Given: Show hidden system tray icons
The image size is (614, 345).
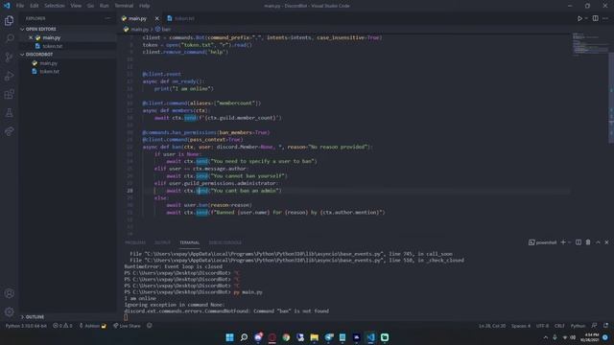Looking at the screenshot, I should [546, 337].
